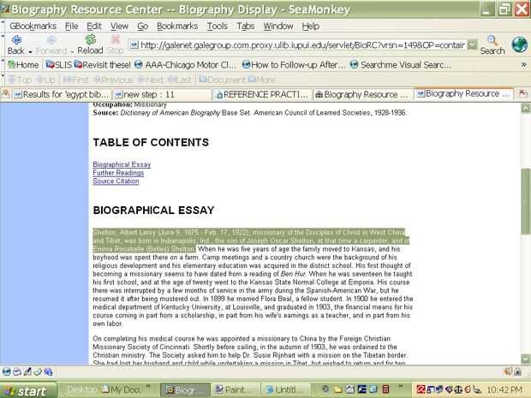Switch to the "Results for 'egypt bib..." tab

coord(61,94)
